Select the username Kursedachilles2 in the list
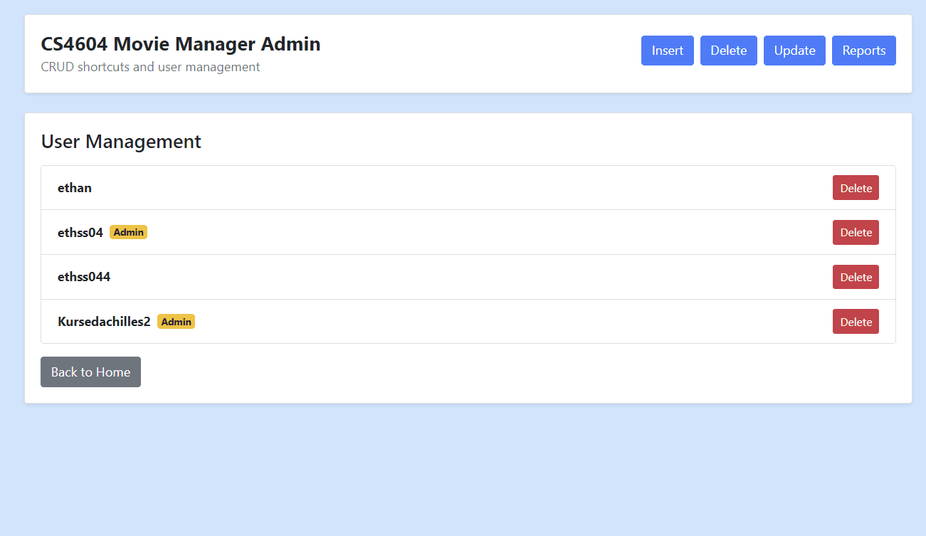This screenshot has height=536, width=926. [104, 321]
